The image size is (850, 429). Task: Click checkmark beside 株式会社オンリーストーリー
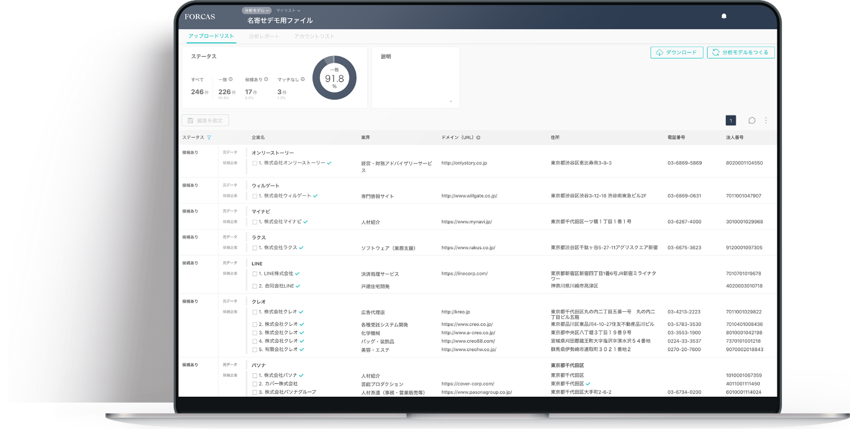point(329,162)
